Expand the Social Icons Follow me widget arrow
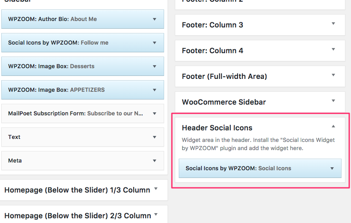Screen dimensions: 351x223 155,43
